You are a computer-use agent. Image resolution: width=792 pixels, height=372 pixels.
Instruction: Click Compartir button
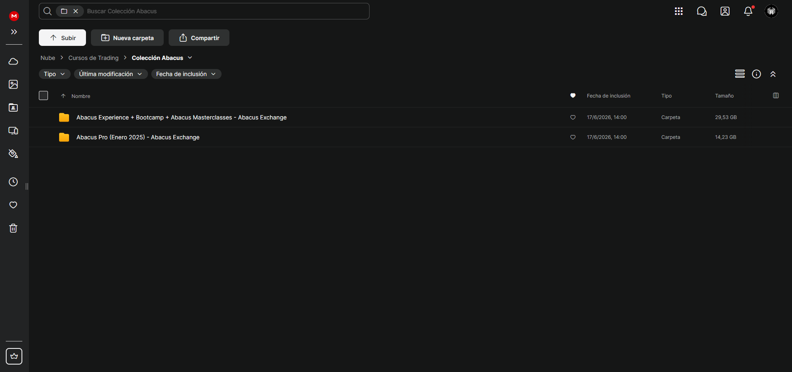pos(199,38)
